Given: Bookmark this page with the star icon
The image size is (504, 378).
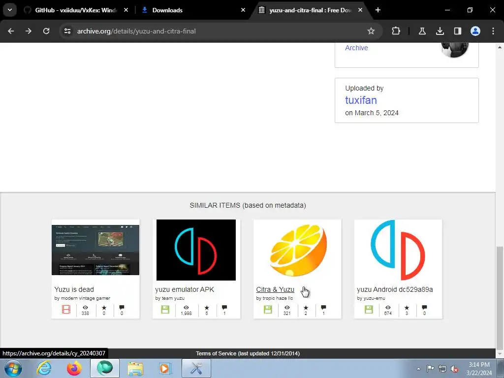Looking at the screenshot, I should pos(371,31).
